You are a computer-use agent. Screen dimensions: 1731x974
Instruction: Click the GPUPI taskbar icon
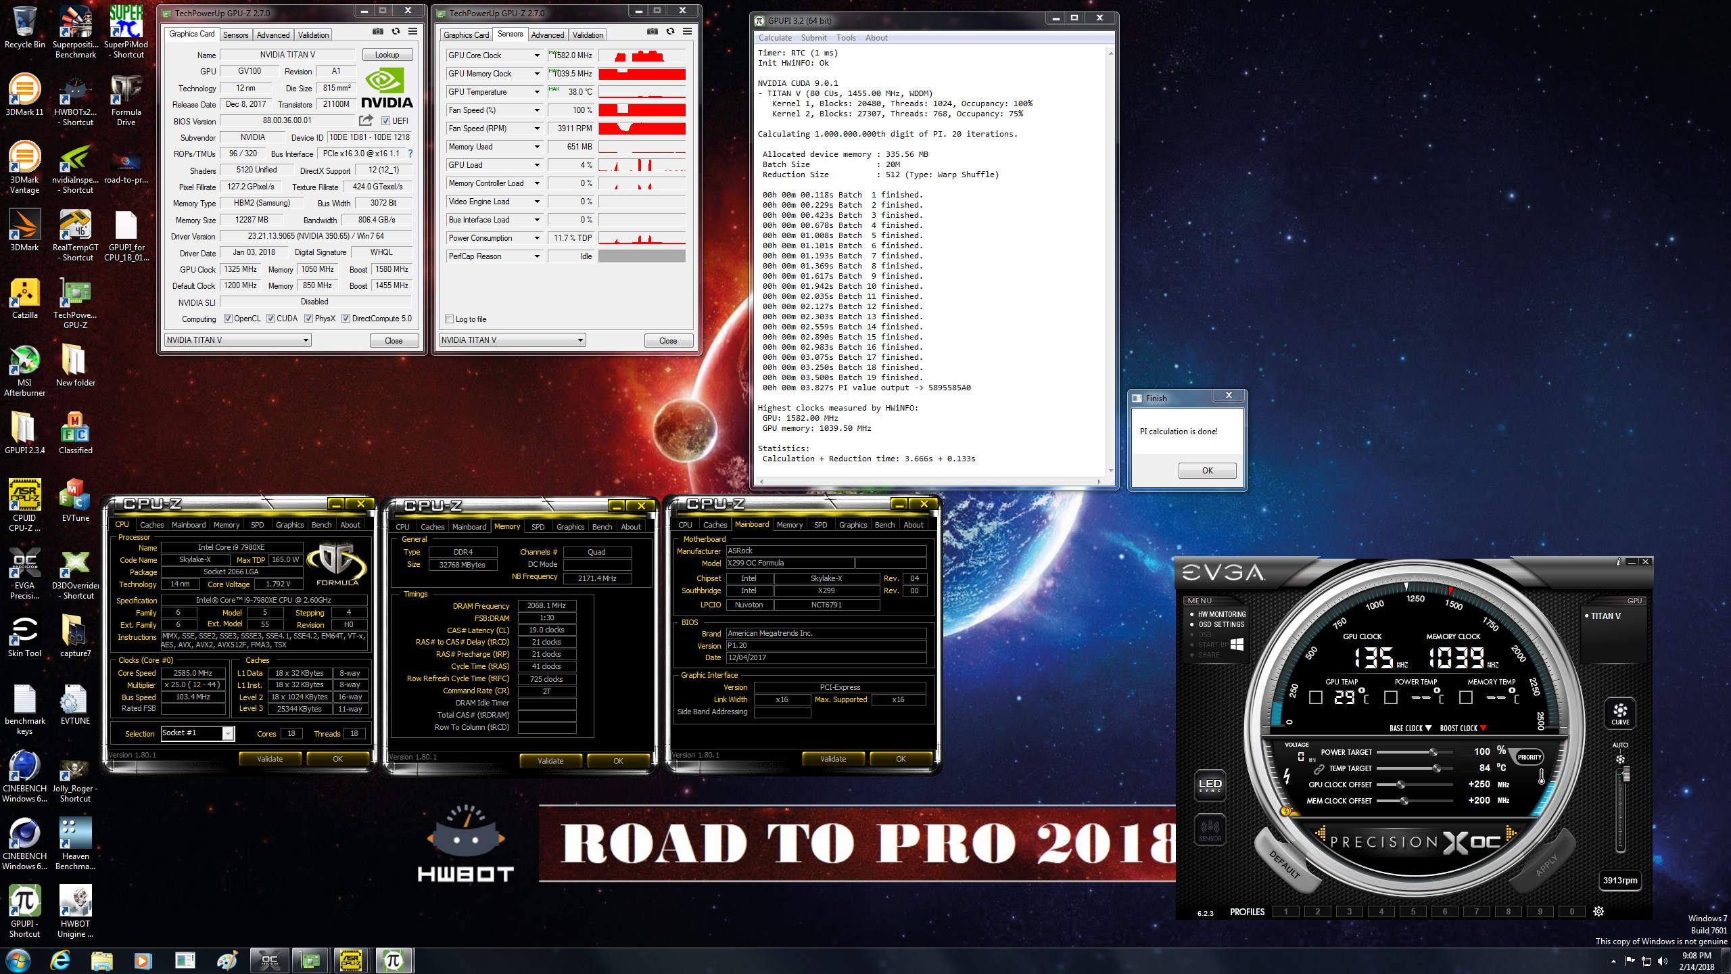(394, 960)
